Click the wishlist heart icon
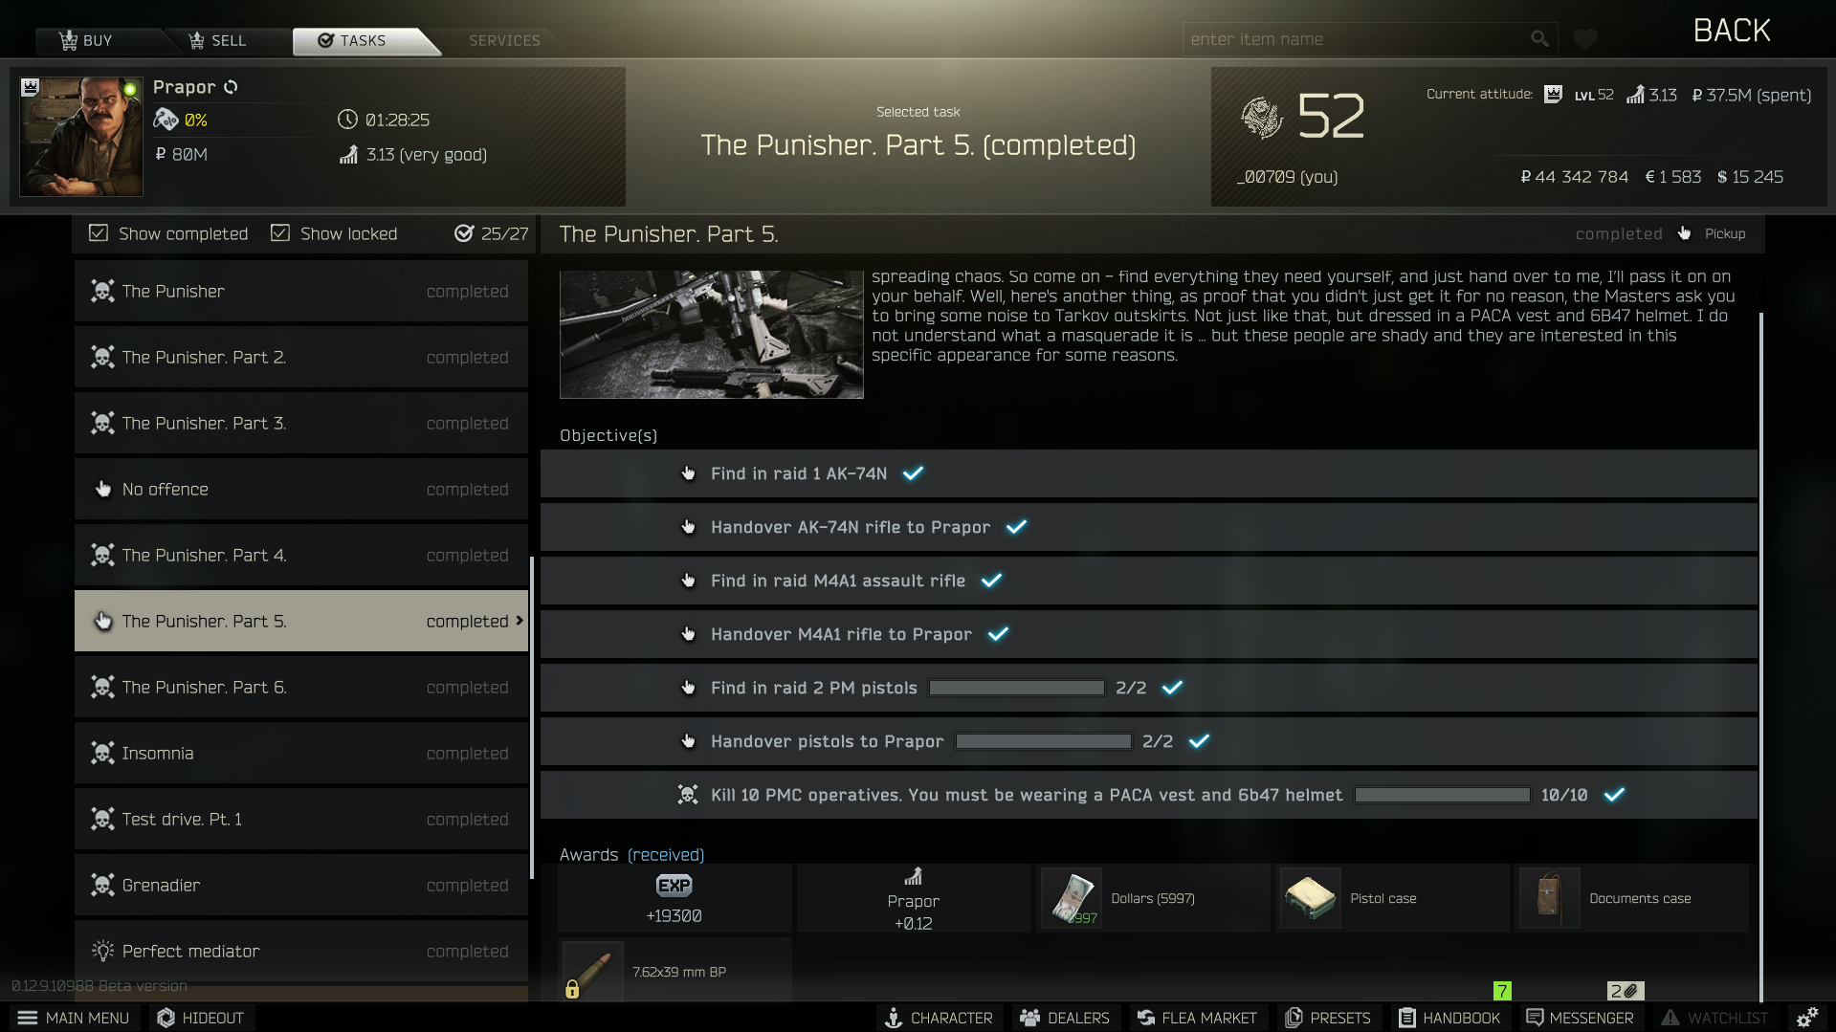The width and height of the screenshot is (1836, 1032). coord(1585,39)
